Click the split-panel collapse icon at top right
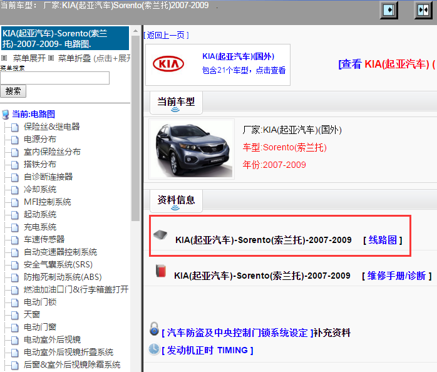 click(x=423, y=10)
